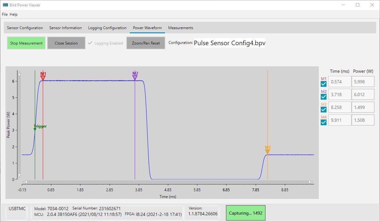Uncheck the M4 marker checkbox
Image resolution: width=380 pixels, height=222 pixels.
[x=323, y=122]
